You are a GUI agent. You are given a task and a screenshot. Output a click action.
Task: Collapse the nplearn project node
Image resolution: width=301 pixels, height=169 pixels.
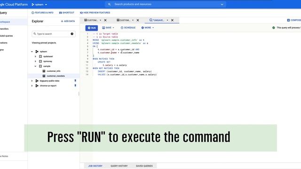[x=32, y=52]
